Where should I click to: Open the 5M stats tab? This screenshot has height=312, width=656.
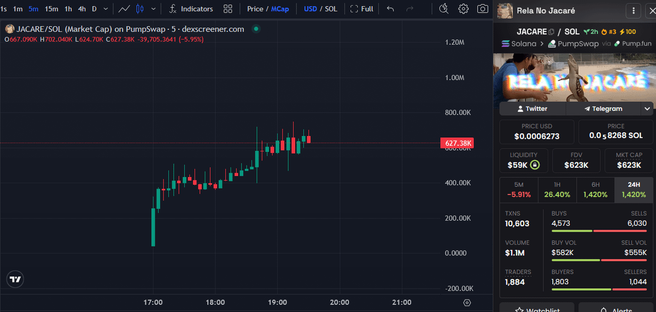tap(519, 190)
